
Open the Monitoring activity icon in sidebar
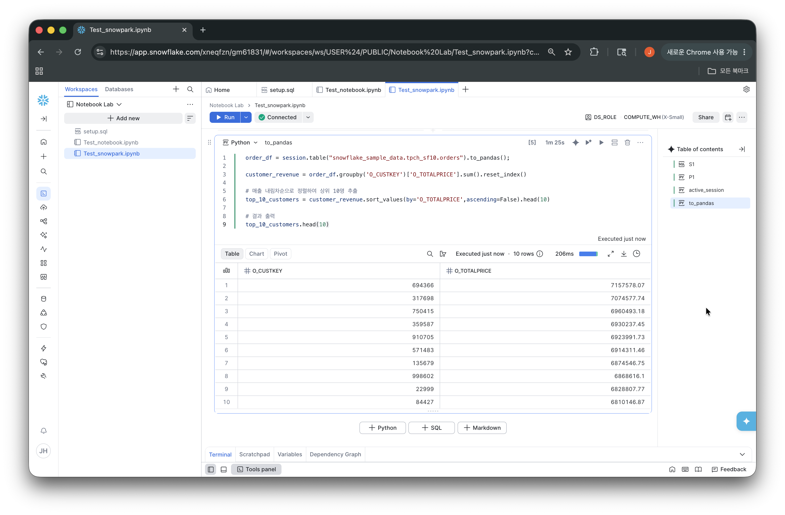coord(44,249)
